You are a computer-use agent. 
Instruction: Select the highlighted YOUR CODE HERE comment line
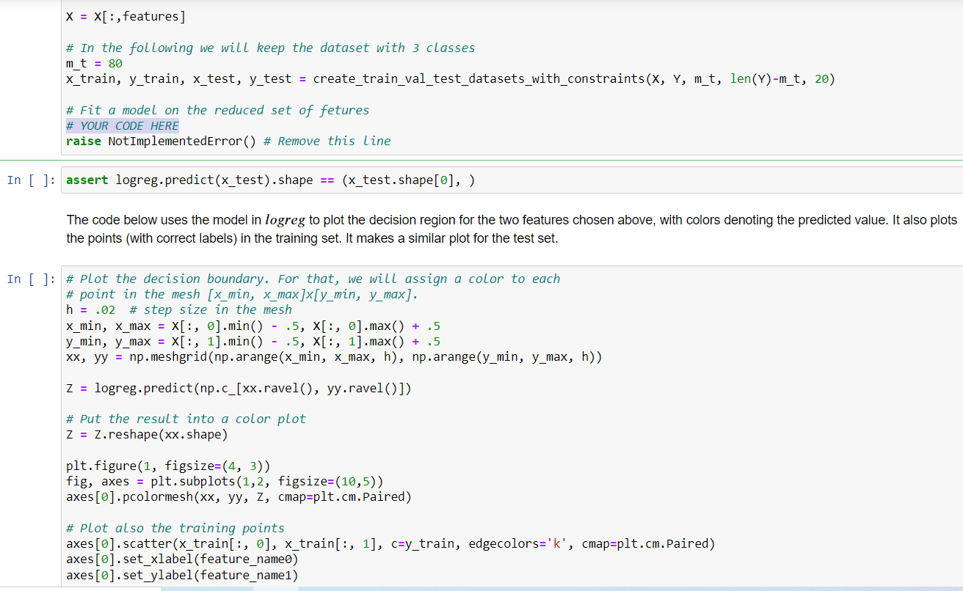(x=122, y=125)
